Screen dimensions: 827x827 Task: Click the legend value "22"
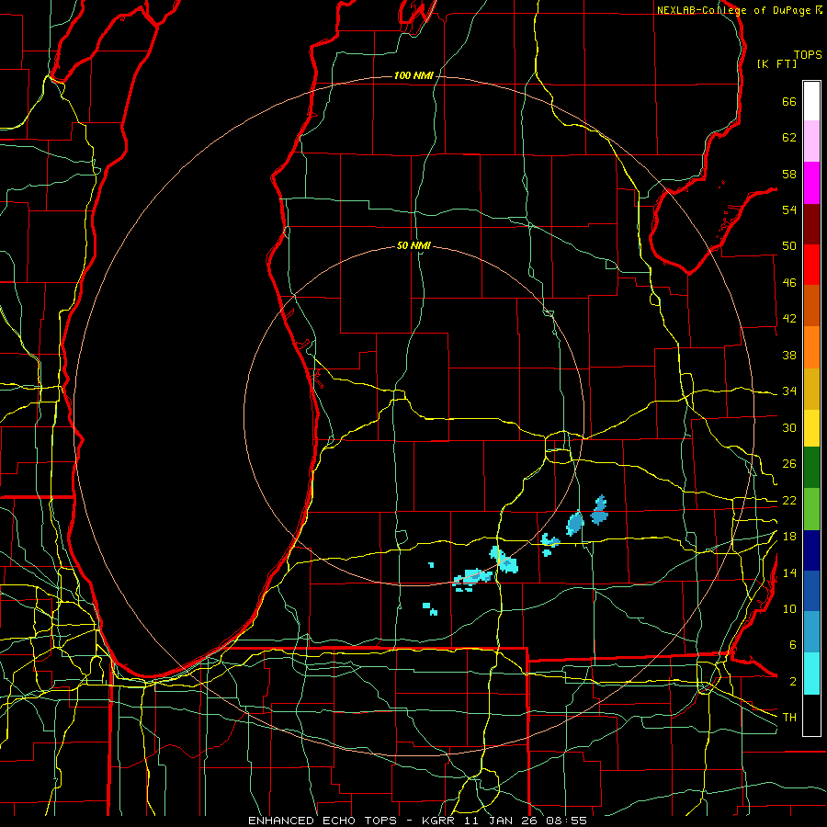[789, 500]
